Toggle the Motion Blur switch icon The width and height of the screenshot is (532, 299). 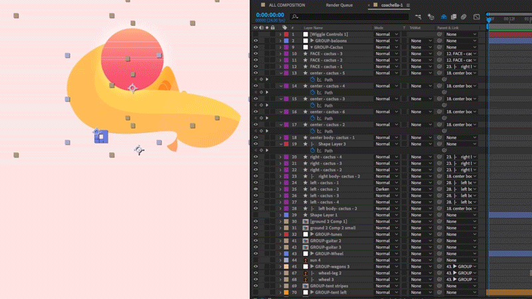464,17
